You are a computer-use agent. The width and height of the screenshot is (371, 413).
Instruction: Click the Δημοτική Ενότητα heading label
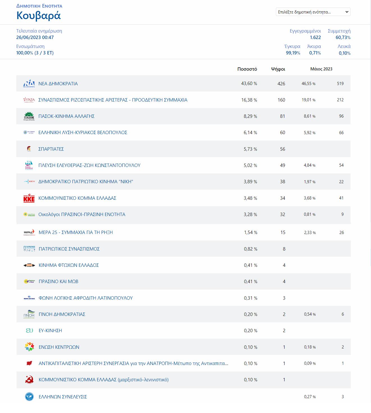(39, 6)
